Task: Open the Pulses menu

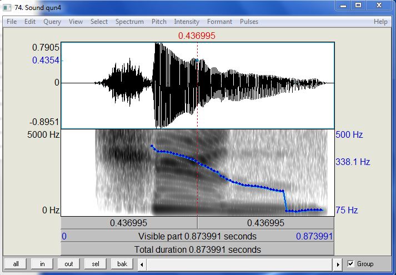Action: click(249, 22)
